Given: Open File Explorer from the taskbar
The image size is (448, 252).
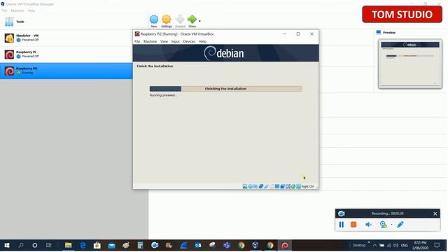Looking at the screenshot, I should click(x=69, y=246).
